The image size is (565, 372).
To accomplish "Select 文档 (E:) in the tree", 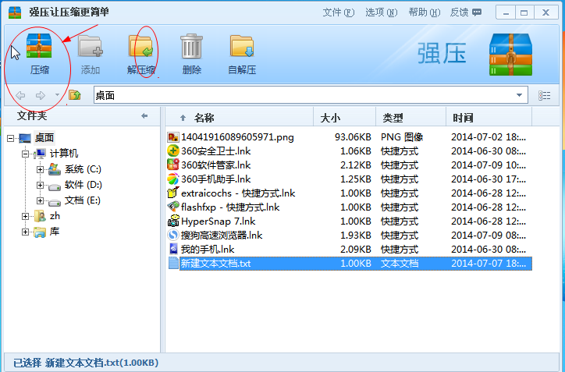I will [x=83, y=200].
